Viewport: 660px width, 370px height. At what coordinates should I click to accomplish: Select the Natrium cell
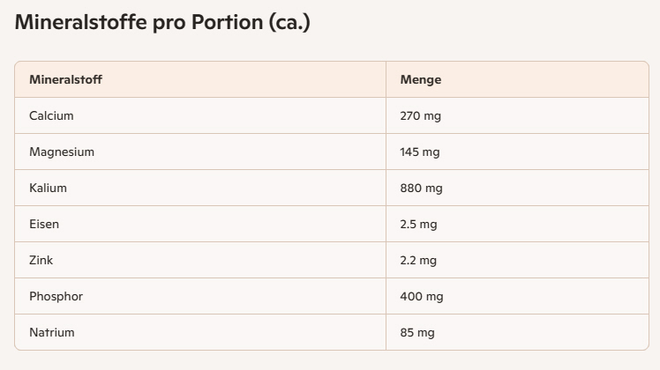[52, 332]
